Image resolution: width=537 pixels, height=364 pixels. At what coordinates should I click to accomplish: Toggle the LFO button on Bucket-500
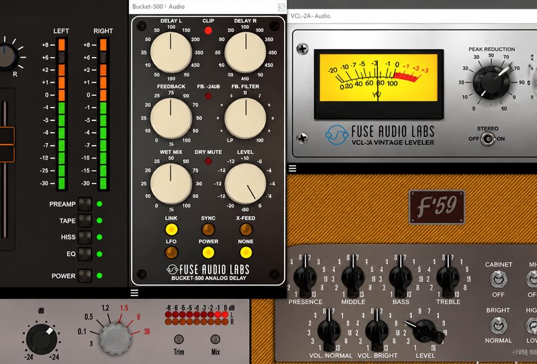pyautogui.click(x=171, y=253)
